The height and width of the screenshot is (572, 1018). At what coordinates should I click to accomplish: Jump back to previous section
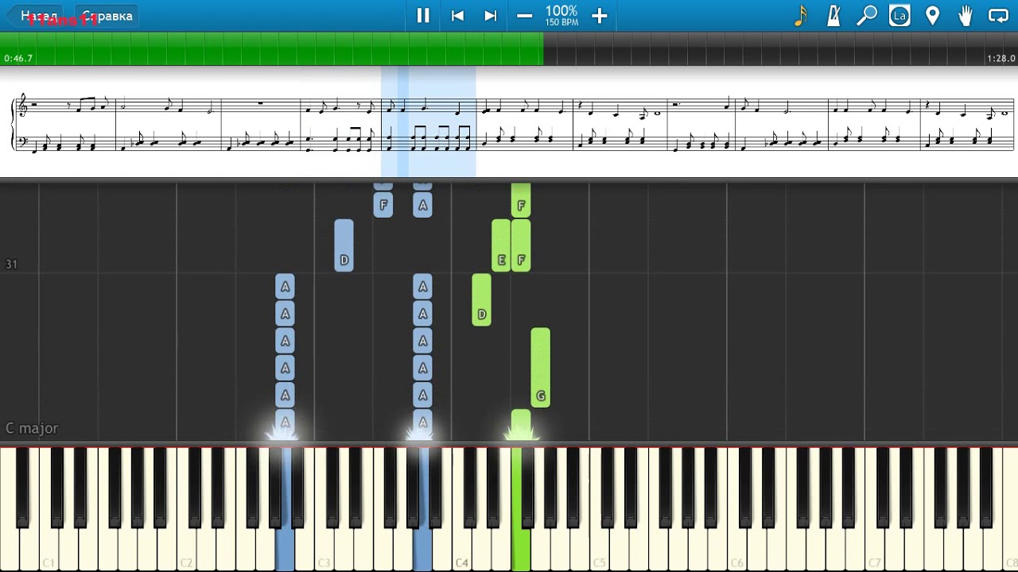(x=457, y=16)
